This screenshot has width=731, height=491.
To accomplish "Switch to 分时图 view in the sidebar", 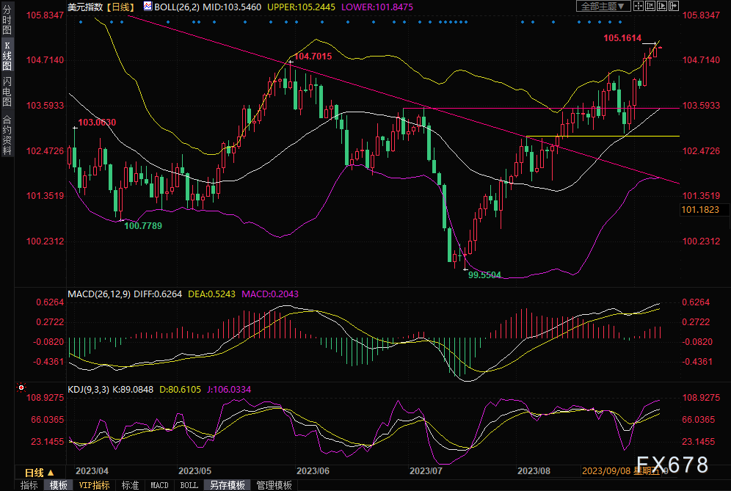I will tap(7, 22).
